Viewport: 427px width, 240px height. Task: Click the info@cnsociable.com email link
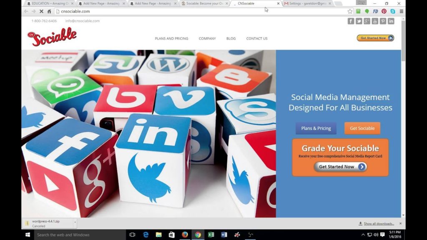pos(82,21)
